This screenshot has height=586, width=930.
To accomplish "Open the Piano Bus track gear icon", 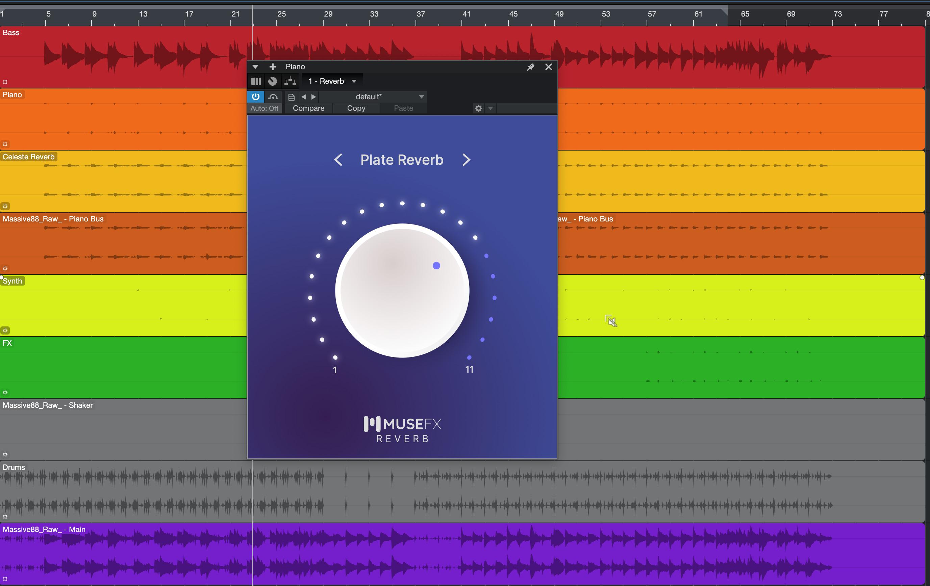I will point(5,268).
